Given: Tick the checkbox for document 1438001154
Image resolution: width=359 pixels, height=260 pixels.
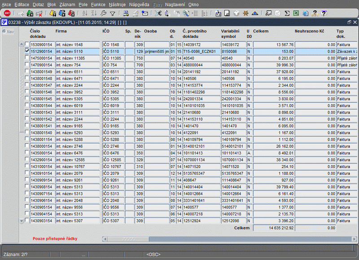Looking at the screenshot, I should pyautogui.click(x=27, y=139).
